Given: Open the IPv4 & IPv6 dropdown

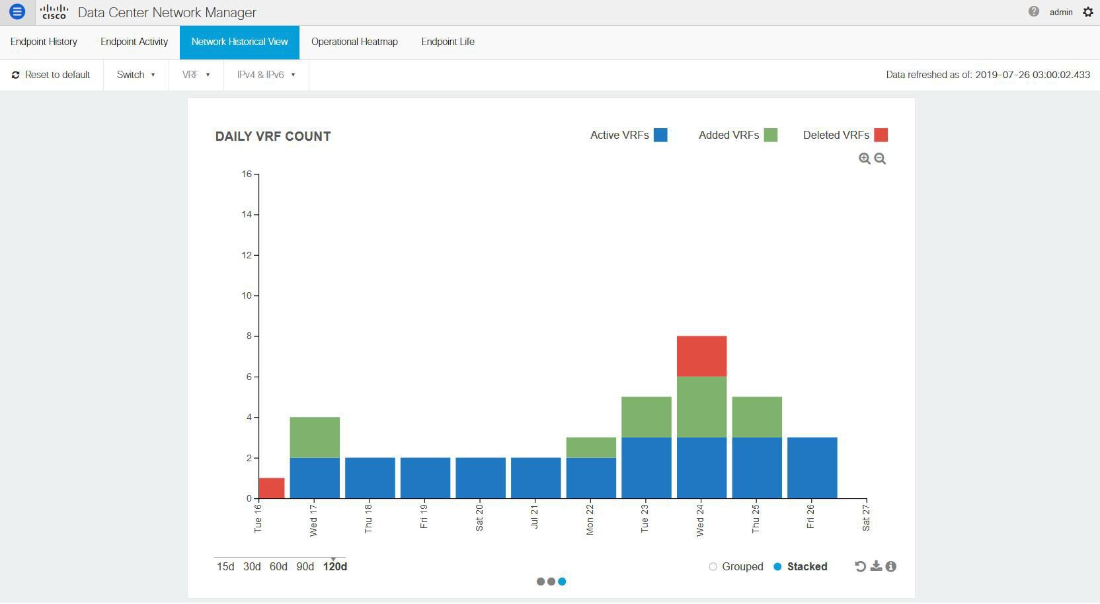Looking at the screenshot, I should 266,75.
